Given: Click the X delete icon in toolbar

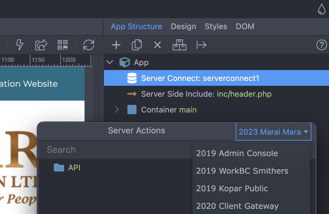Looking at the screenshot, I should click(x=157, y=45).
